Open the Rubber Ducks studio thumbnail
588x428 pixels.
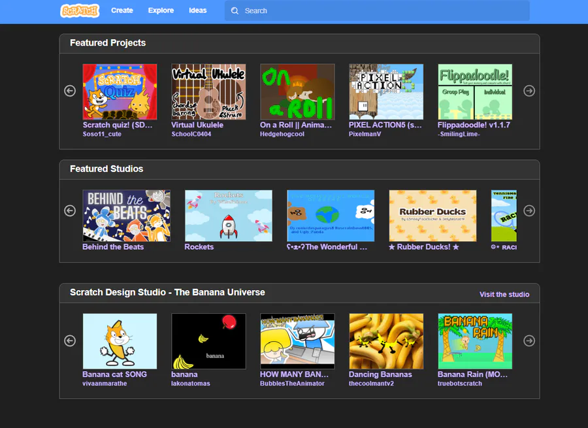click(433, 216)
